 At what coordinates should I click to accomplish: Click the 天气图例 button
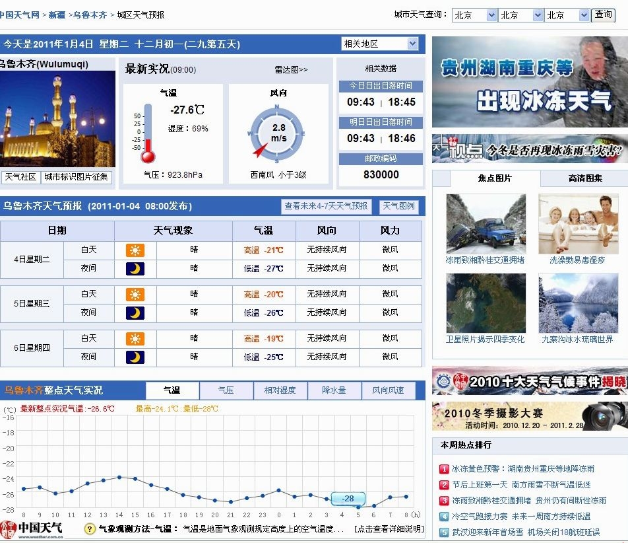pyautogui.click(x=399, y=206)
